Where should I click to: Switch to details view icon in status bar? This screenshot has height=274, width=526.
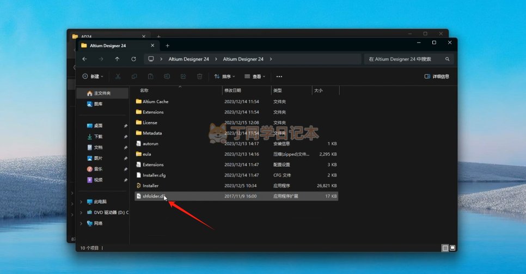(445, 248)
